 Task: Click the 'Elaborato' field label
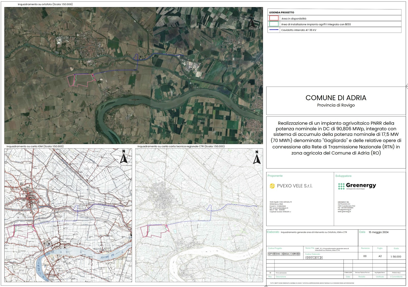click(273, 232)
